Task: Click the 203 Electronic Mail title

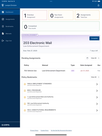Action: pos(37,43)
